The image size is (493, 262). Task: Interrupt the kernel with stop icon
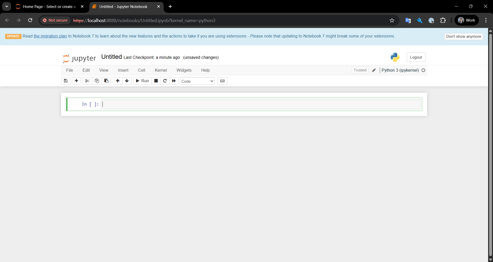[x=156, y=81]
